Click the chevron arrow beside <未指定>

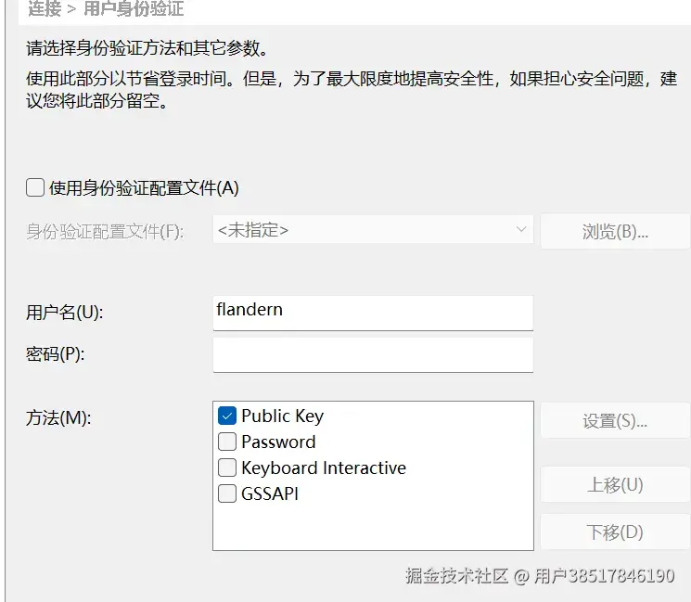coord(519,230)
